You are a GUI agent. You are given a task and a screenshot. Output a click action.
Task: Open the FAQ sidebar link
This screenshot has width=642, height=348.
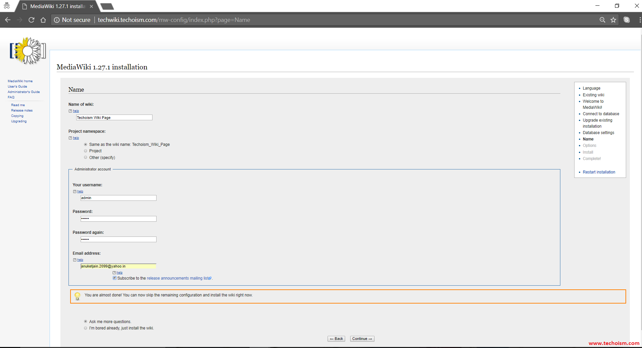[x=11, y=97]
